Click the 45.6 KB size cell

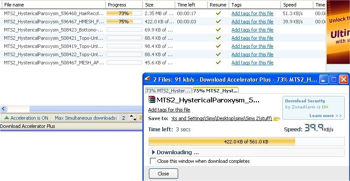pos(158,63)
